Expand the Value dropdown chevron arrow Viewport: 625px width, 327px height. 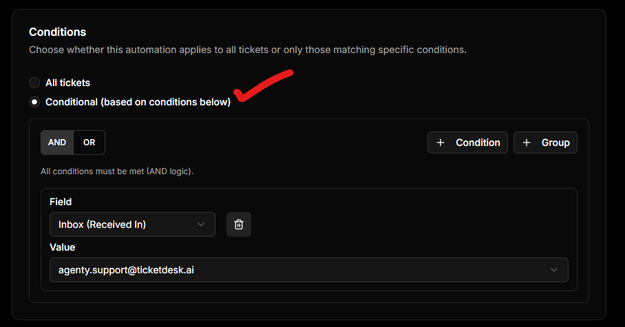[x=554, y=270]
